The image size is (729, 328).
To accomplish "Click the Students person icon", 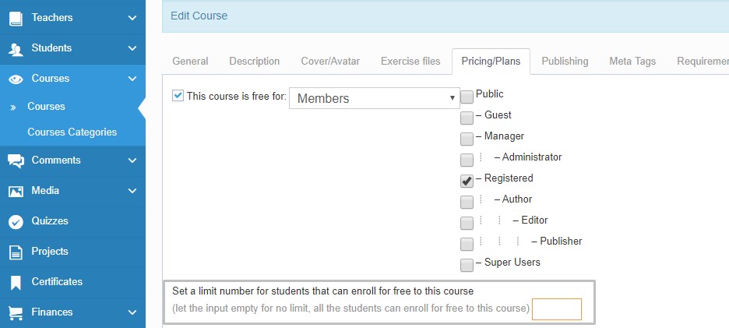I will pos(16,48).
